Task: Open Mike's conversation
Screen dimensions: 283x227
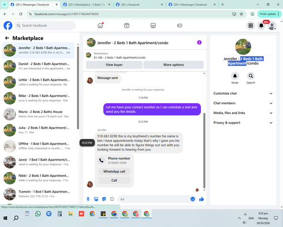Action: tap(38, 98)
